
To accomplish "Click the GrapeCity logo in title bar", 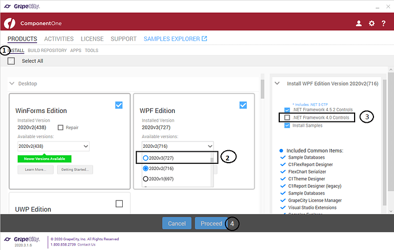I will (x=22, y=6).
